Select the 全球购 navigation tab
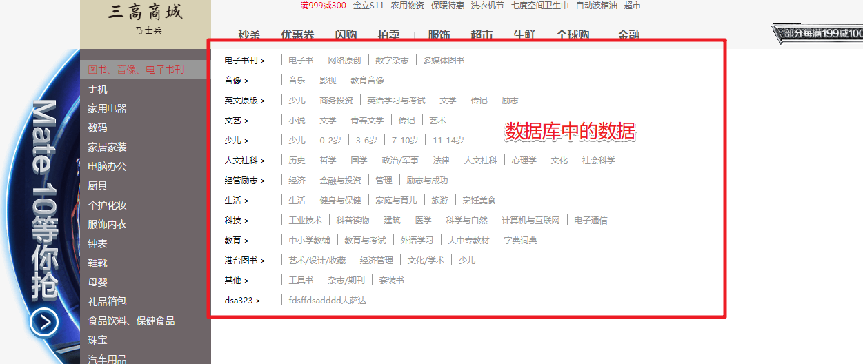 573,34
